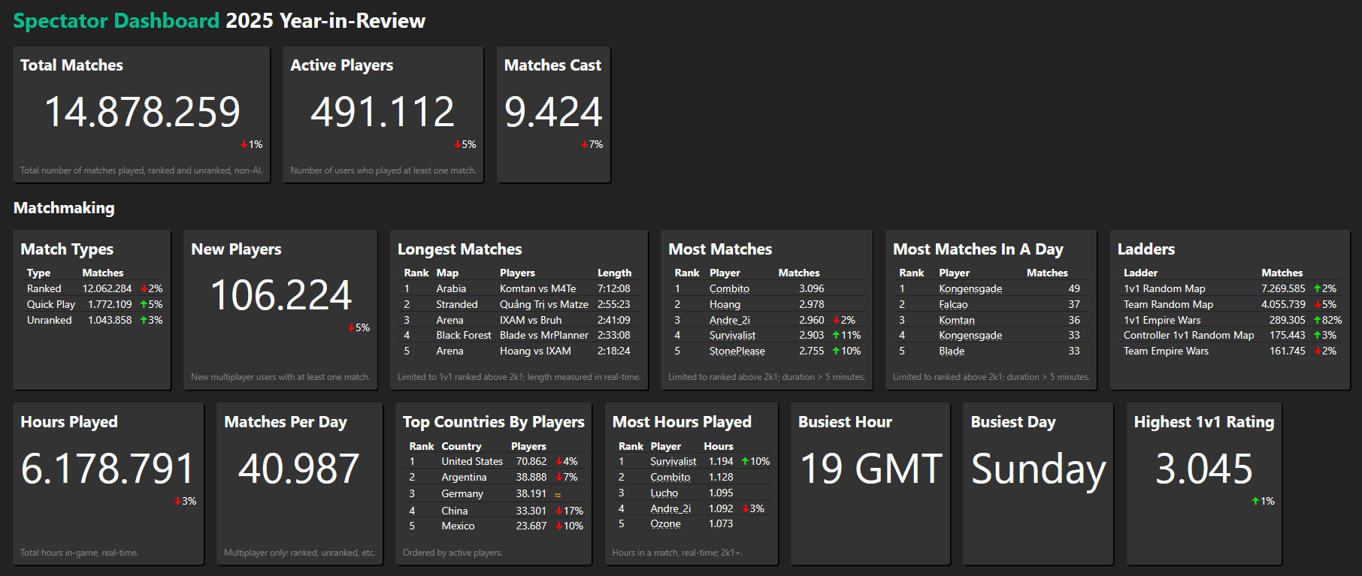Open the StonePlease player link
Image resolution: width=1362 pixels, height=576 pixels.
click(737, 351)
